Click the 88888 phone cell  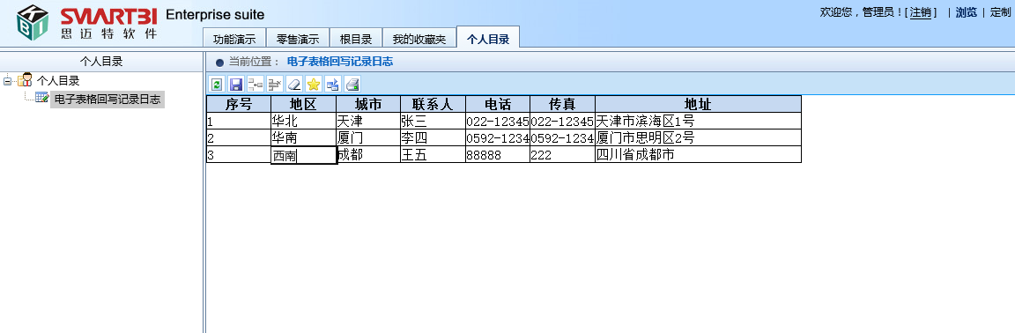pos(498,154)
